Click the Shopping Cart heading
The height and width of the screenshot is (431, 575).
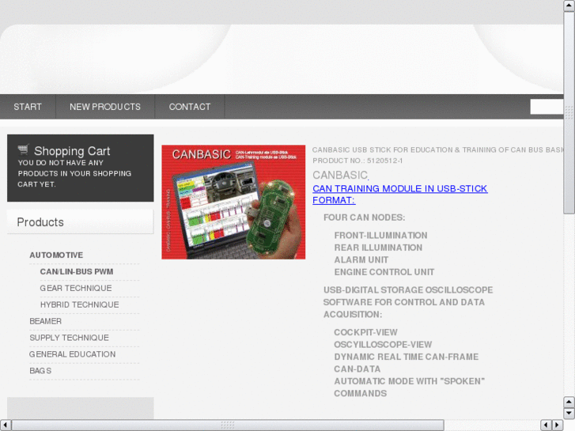72,151
